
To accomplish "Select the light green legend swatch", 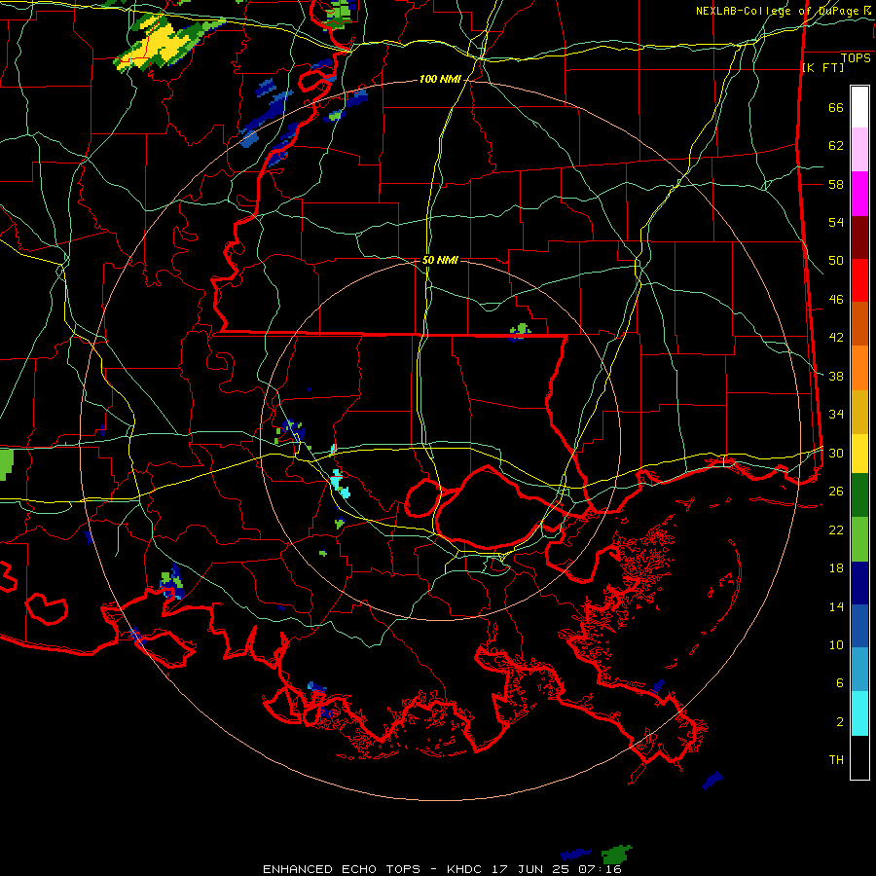I will [859, 539].
